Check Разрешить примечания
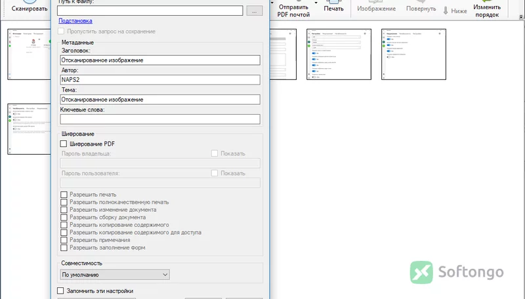The height and width of the screenshot is (299, 525). (x=64, y=240)
